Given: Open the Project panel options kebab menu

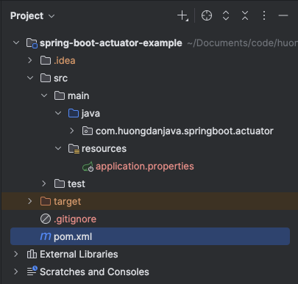Looking at the screenshot, I should (264, 15).
